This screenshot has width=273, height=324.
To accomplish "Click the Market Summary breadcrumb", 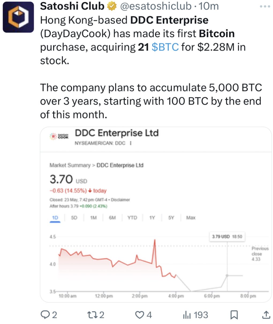I will [x=70, y=165].
